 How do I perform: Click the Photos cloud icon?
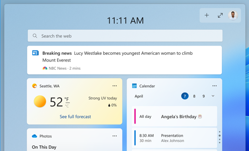click(x=35, y=136)
